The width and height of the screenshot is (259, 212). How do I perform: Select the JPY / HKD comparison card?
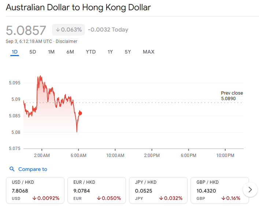tap(158, 190)
